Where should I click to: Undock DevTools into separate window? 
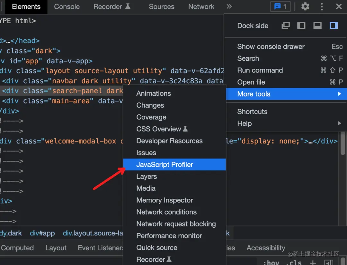tap(286, 25)
